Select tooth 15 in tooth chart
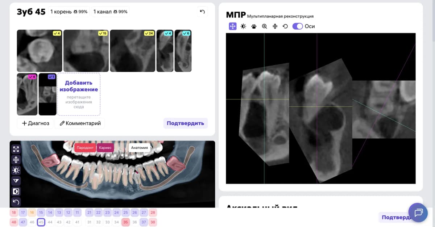Image resolution: width=435 pixels, height=227 pixels. [41, 213]
